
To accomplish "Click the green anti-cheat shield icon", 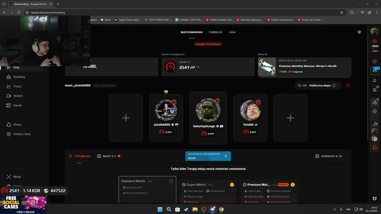I will pos(359,32).
